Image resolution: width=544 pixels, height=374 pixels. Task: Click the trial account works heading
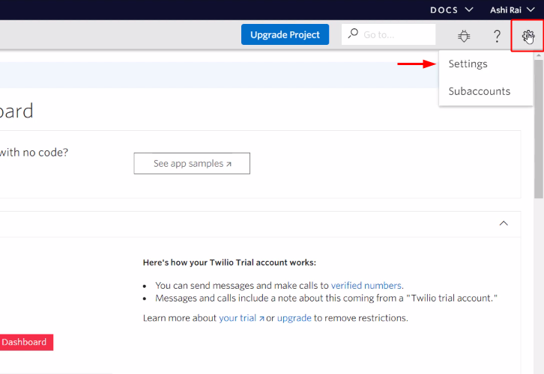click(x=229, y=263)
